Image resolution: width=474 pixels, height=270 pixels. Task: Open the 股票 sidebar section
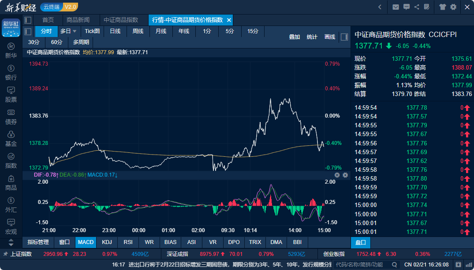[11, 95]
